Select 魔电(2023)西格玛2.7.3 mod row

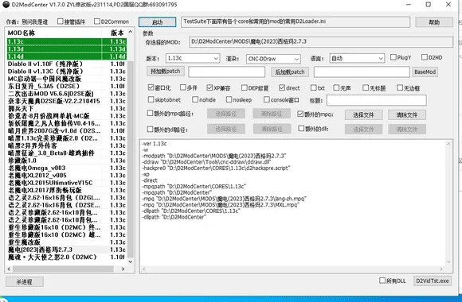[67, 250]
